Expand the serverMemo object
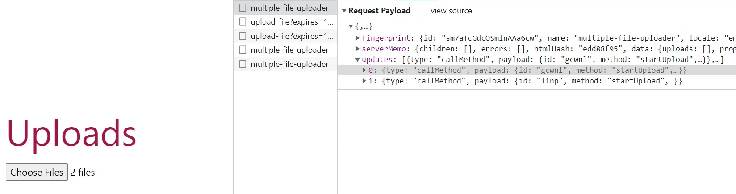Viewport: 736px width, 194px height. [357, 49]
